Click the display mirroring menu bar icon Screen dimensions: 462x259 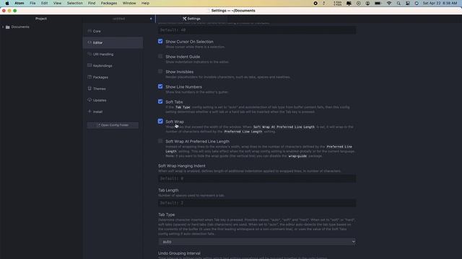tap(349, 3)
